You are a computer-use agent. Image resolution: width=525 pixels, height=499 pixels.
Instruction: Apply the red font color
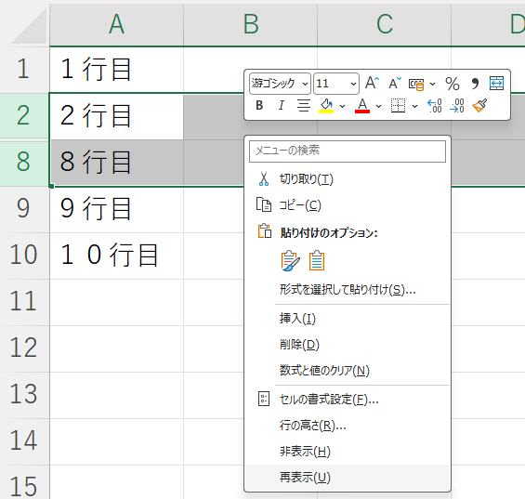[x=362, y=106]
